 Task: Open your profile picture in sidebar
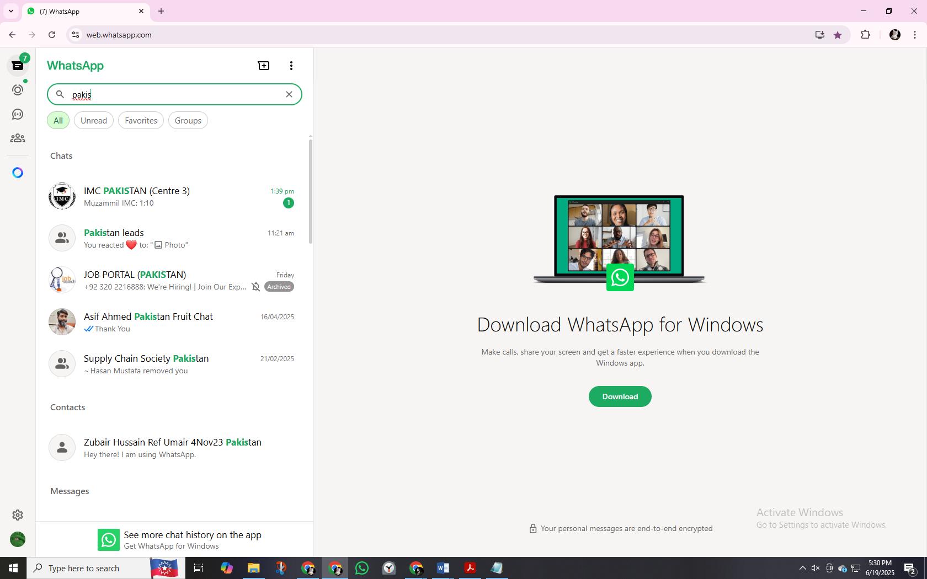[18, 539]
